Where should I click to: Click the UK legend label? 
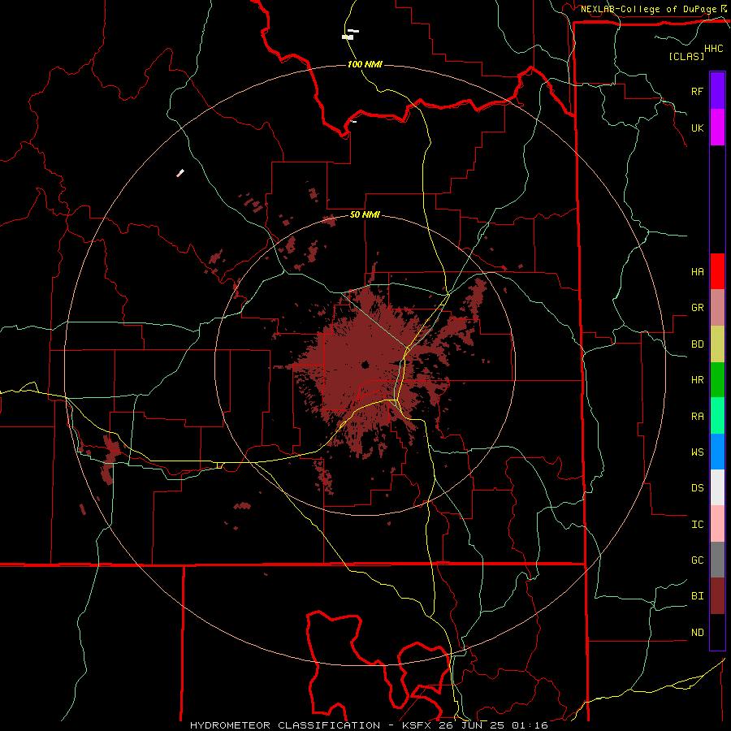tap(697, 128)
